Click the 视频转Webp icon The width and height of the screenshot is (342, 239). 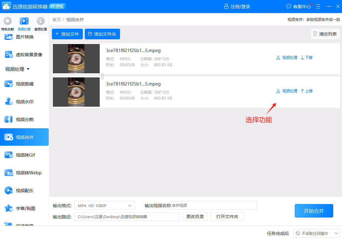8,173
